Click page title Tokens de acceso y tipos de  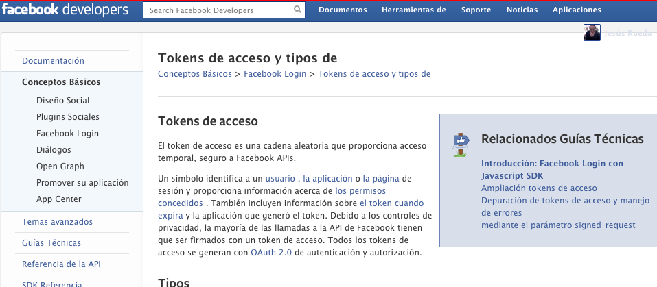(248, 58)
